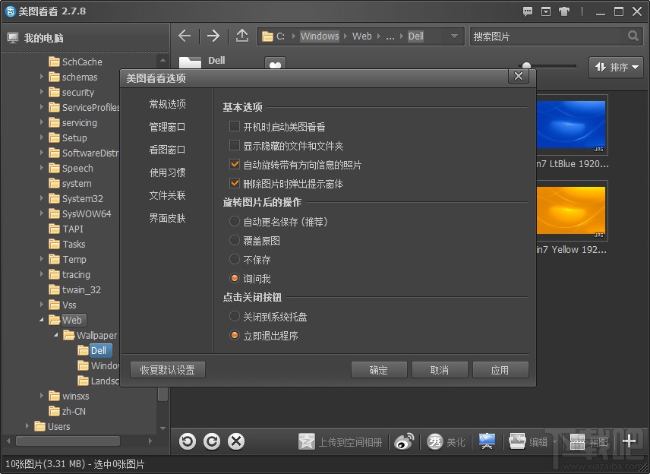Open 文件关联 settings section

coord(167,195)
